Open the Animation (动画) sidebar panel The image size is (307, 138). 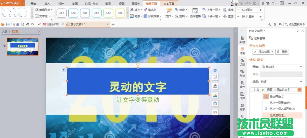[x=242, y=51]
